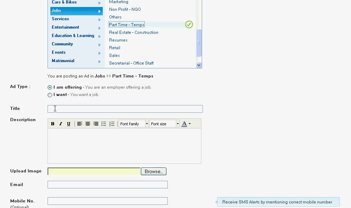This screenshot has width=351, height=208.
Task: Click green checkmark beside Part Time - Temps
Action: 189,24
